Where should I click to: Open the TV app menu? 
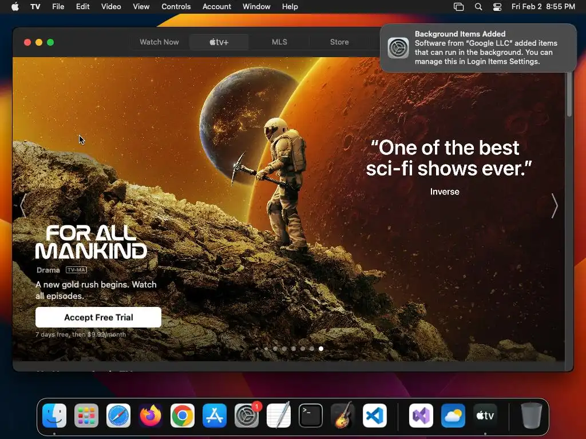[x=35, y=6]
